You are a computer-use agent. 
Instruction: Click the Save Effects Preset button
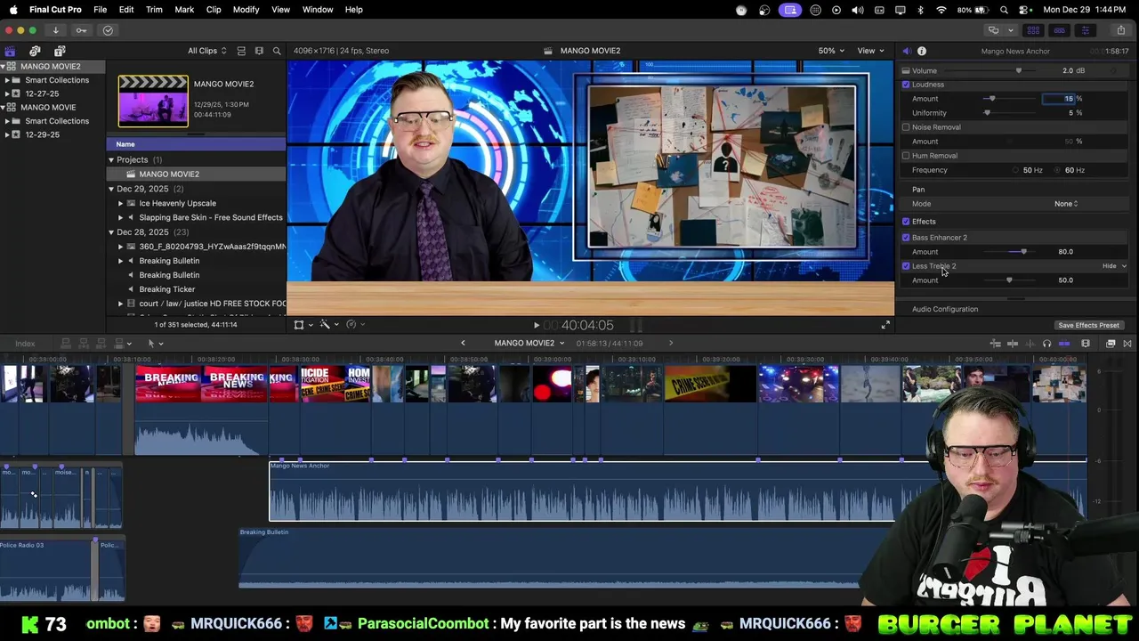(x=1088, y=325)
